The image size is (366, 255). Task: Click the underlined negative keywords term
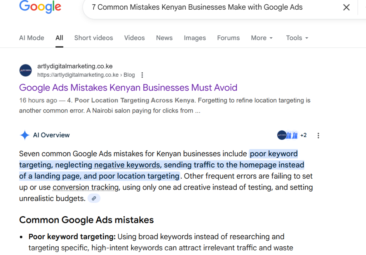(127, 165)
